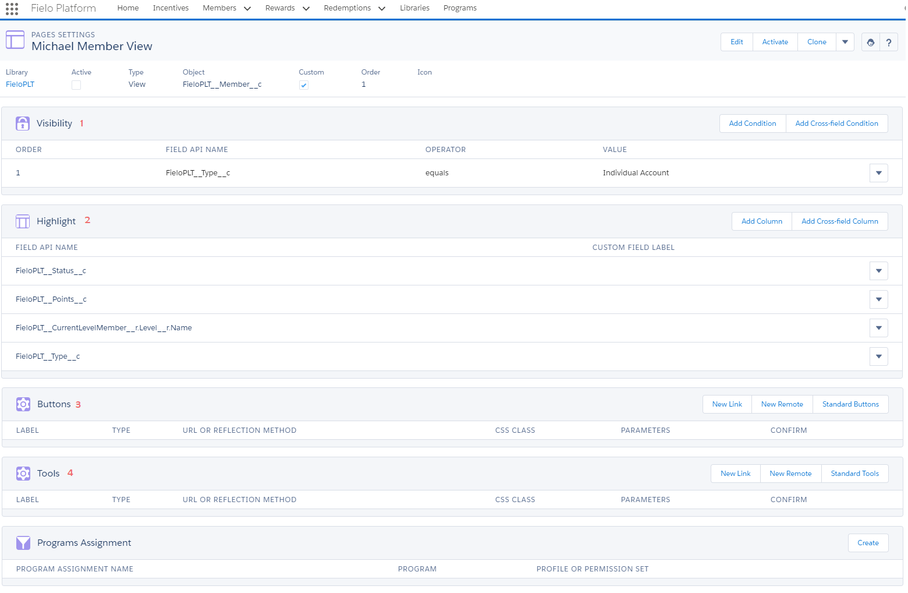908x593 pixels.
Task: Expand the Members menu chevron
Action: click(247, 9)
